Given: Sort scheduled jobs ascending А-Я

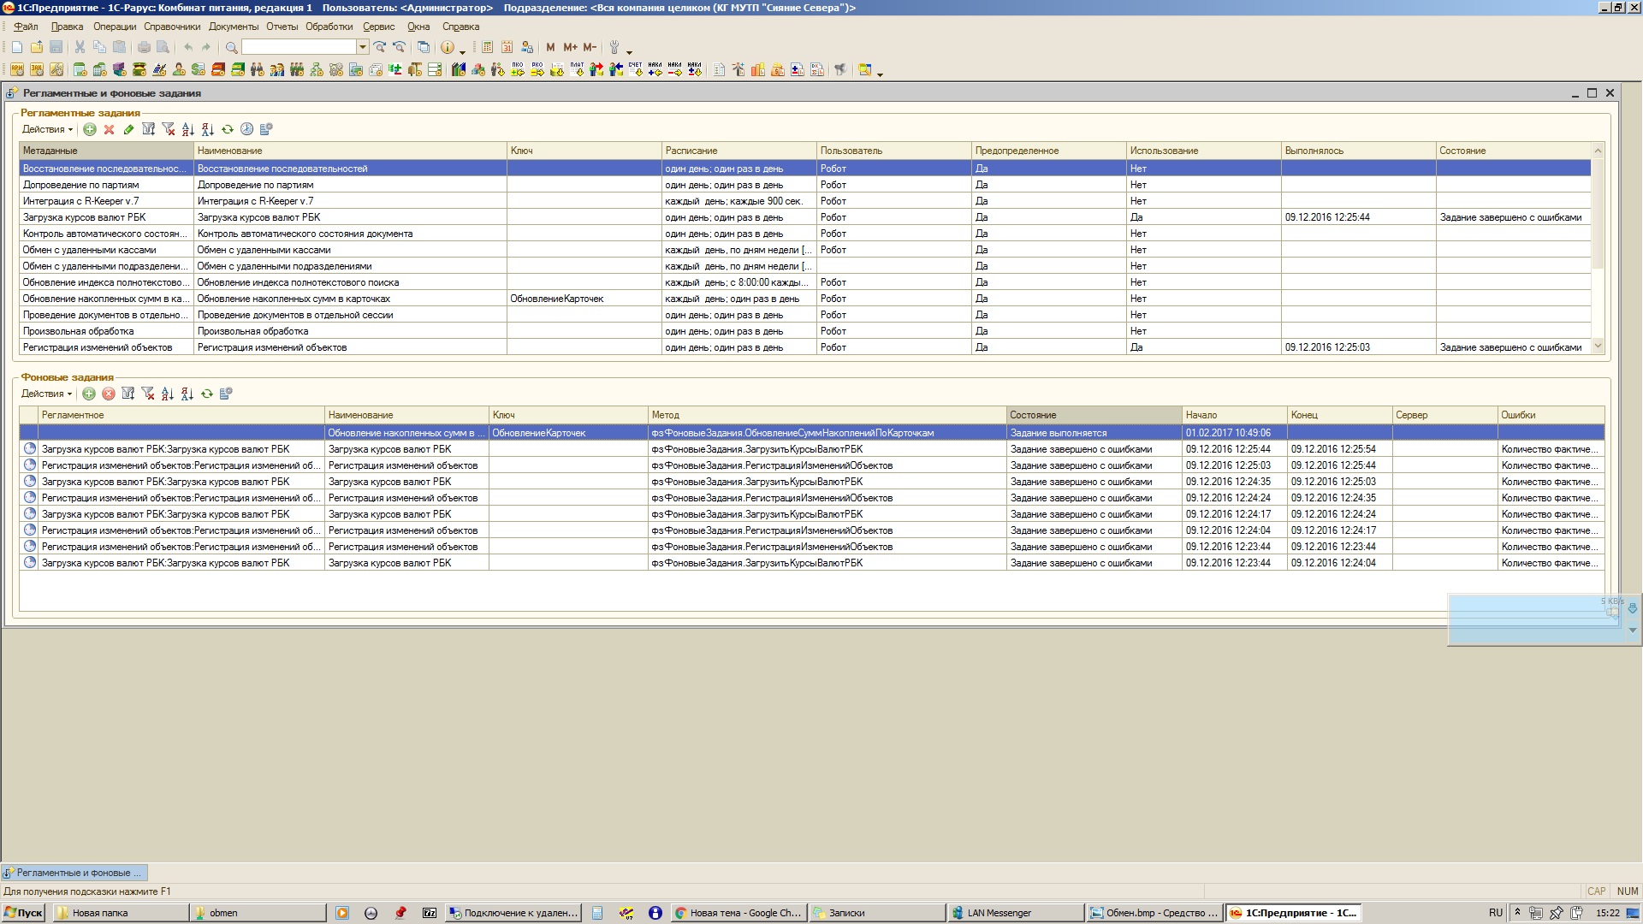Looking at the screenshot, I should [x=188, y=129].
